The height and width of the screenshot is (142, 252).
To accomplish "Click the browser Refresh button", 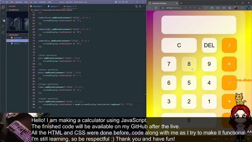I will [x=156, y=8].
